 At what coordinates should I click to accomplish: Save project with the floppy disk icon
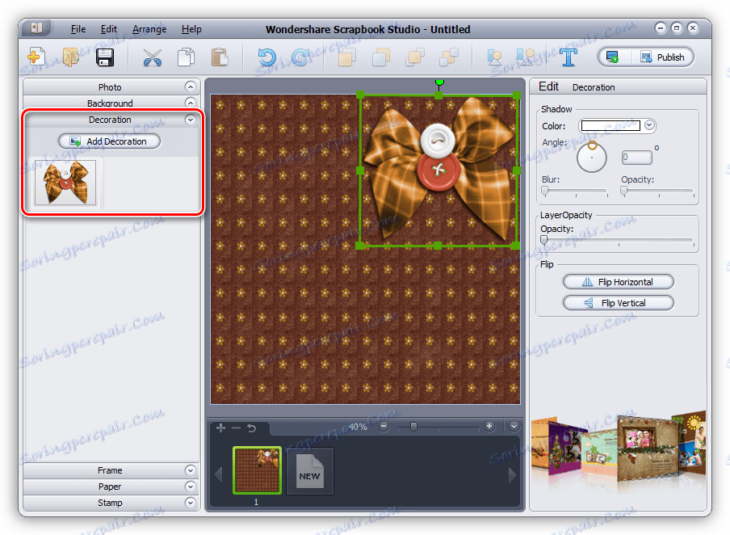point(105,58)
